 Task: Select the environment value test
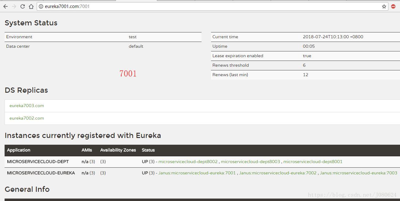133,37
